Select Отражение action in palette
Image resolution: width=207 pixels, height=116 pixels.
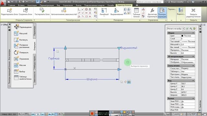click(x=21, y=59)
